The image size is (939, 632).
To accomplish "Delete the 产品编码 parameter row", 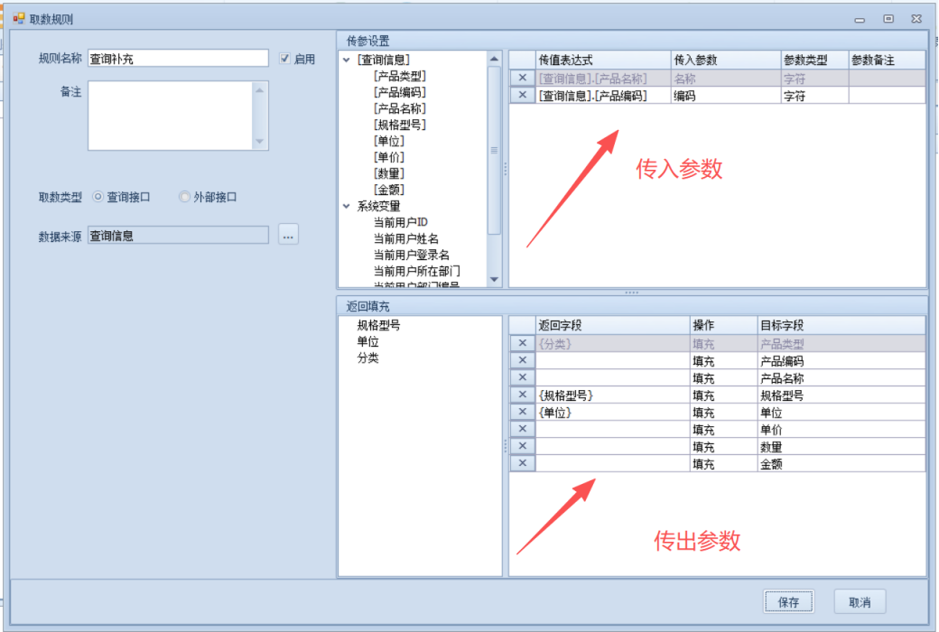I will click(522, 95).
